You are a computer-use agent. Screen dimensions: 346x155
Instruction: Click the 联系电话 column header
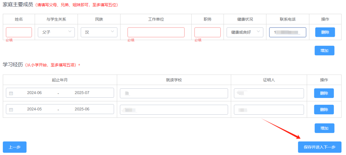(287, 19)
